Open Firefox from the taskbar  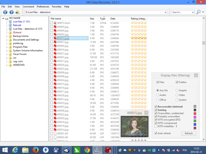point(36,150)
